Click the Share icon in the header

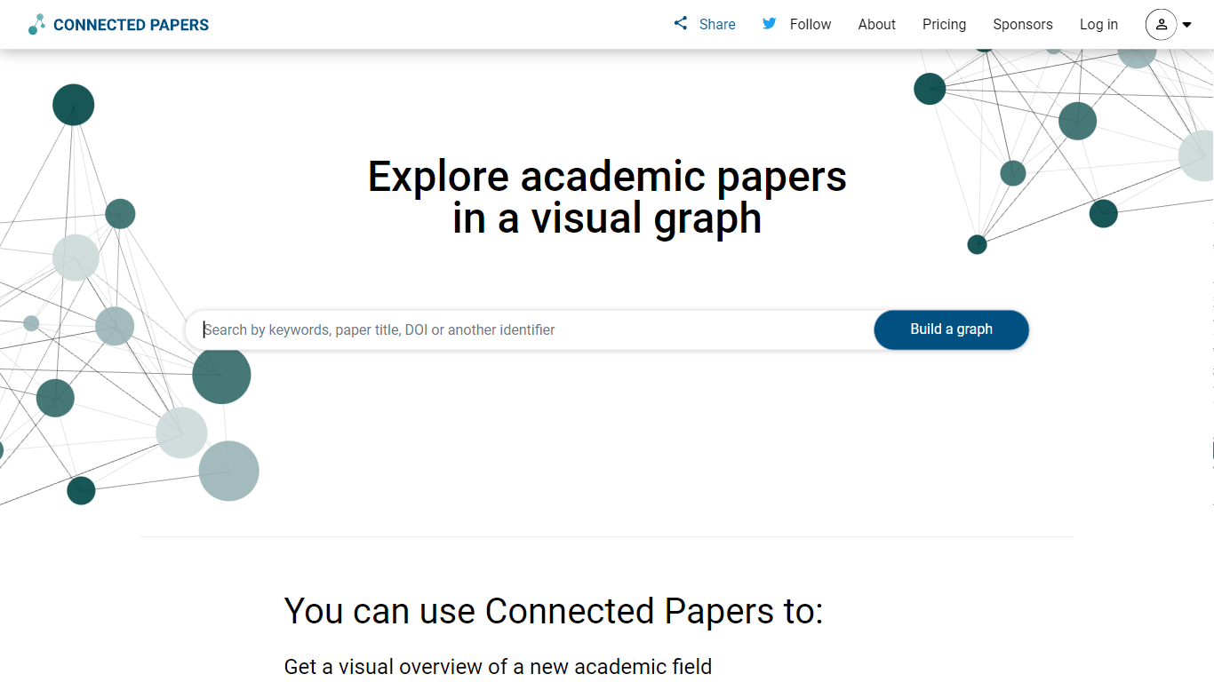coord(681,24)
